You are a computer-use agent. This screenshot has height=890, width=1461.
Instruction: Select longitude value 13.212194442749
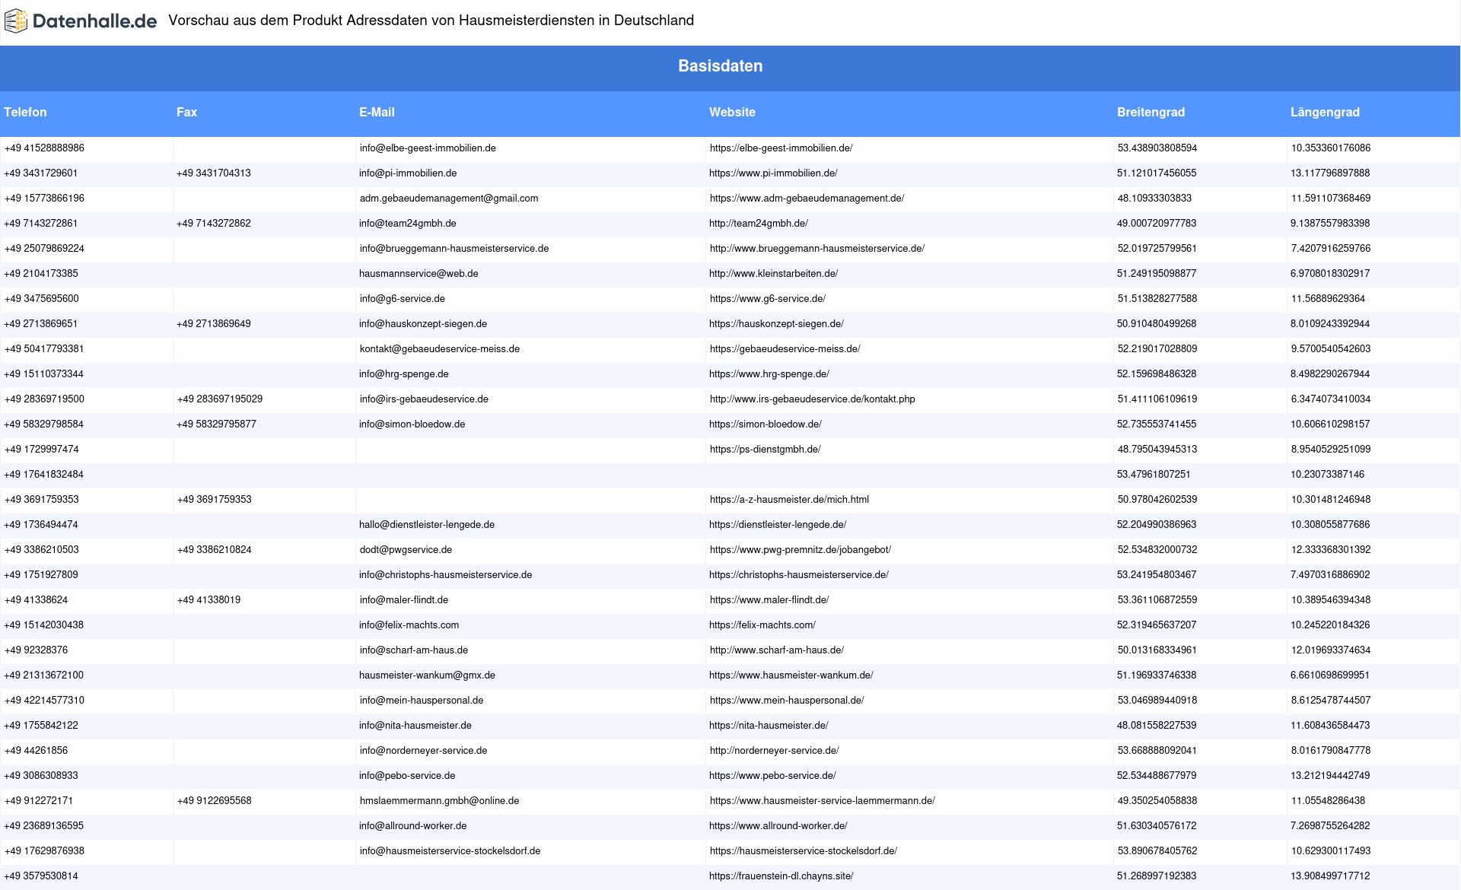point(1330,776)
